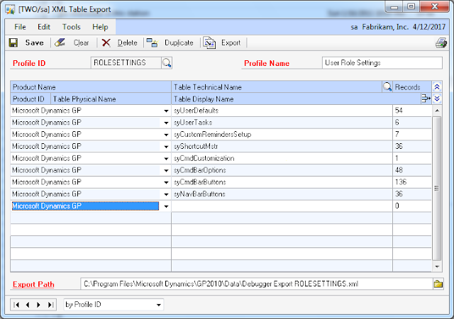This screenshot has height=319, width=454.
Task: Click the XML Table Export window icon
Action: 10,9
